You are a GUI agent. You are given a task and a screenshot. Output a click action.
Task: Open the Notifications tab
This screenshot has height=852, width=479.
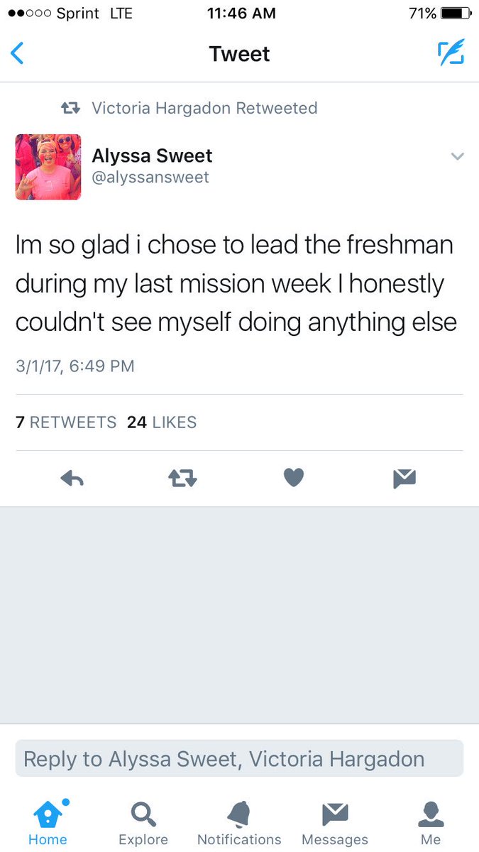point(239,823)
